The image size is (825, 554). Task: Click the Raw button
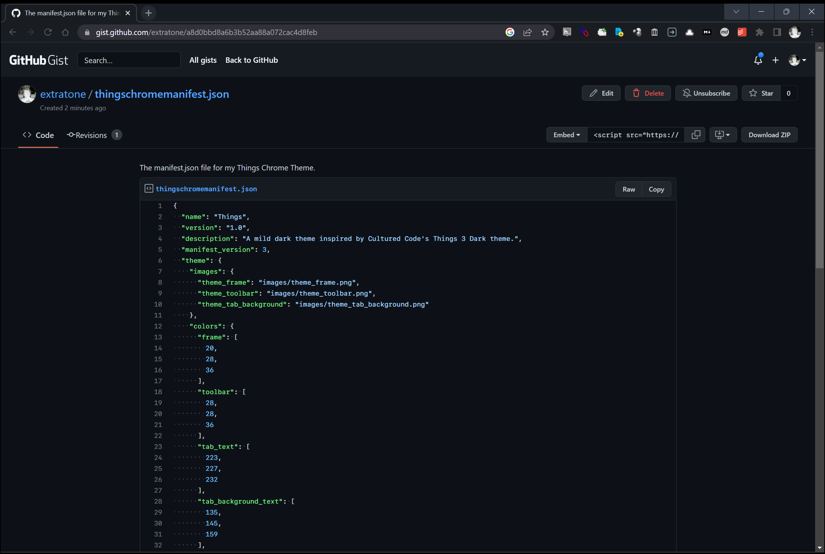[629, 189]
